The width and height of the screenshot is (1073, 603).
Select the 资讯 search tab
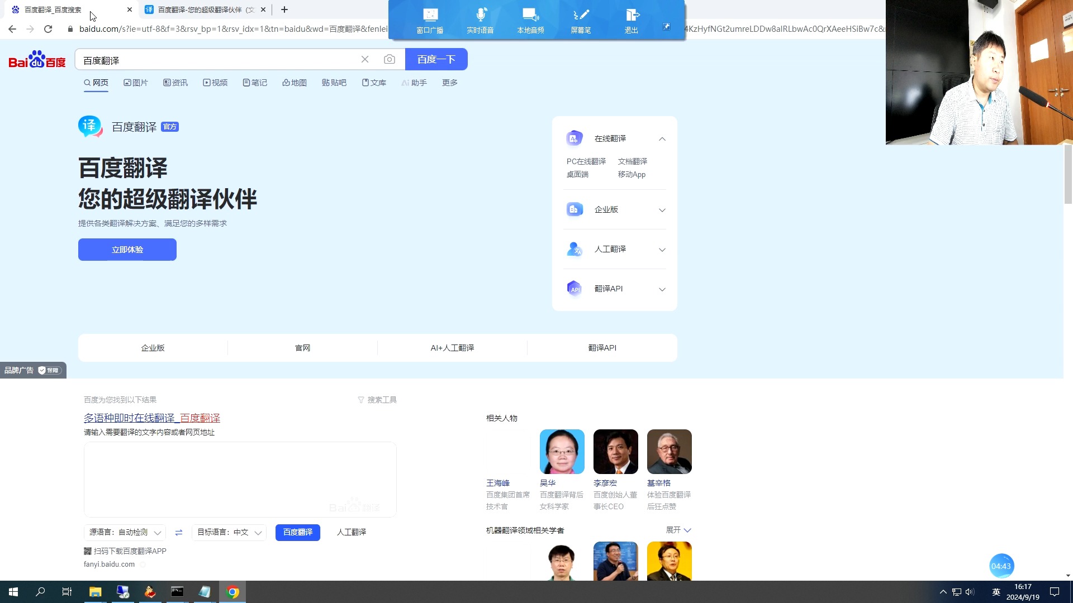coord(175,83)
